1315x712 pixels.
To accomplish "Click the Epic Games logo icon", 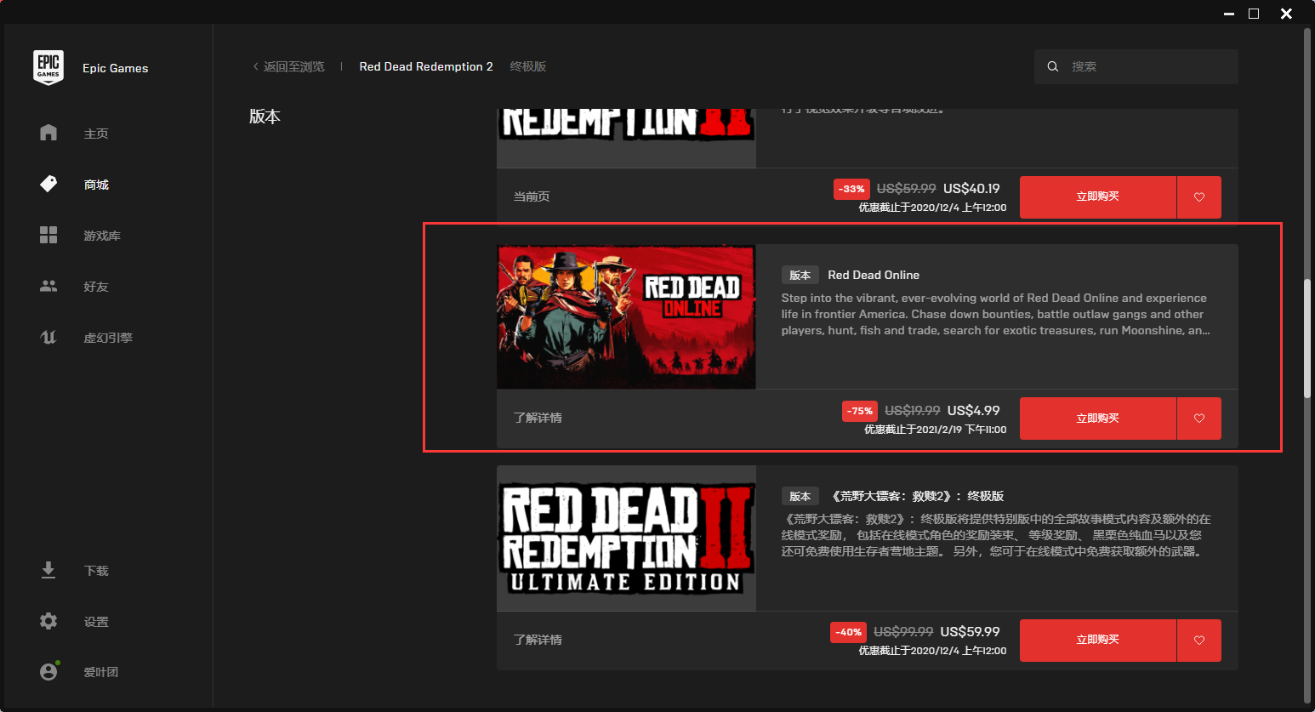I will [48, 67].
